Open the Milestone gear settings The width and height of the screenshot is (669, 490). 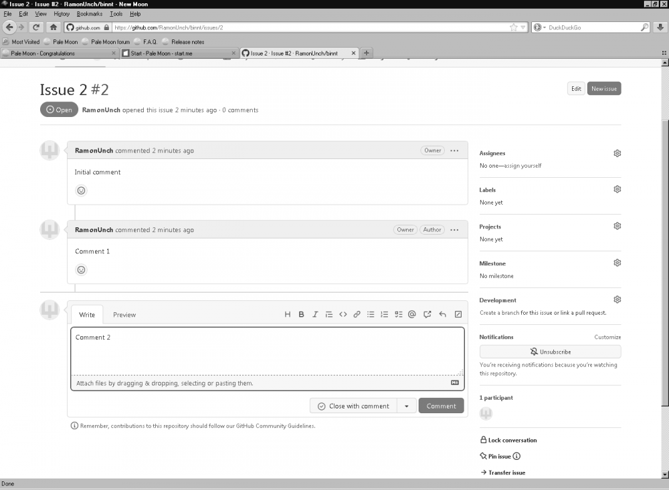pos(617,263)
